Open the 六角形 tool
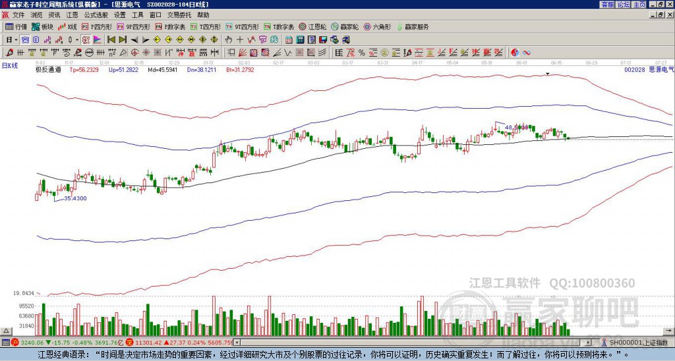 pos(377,26)
